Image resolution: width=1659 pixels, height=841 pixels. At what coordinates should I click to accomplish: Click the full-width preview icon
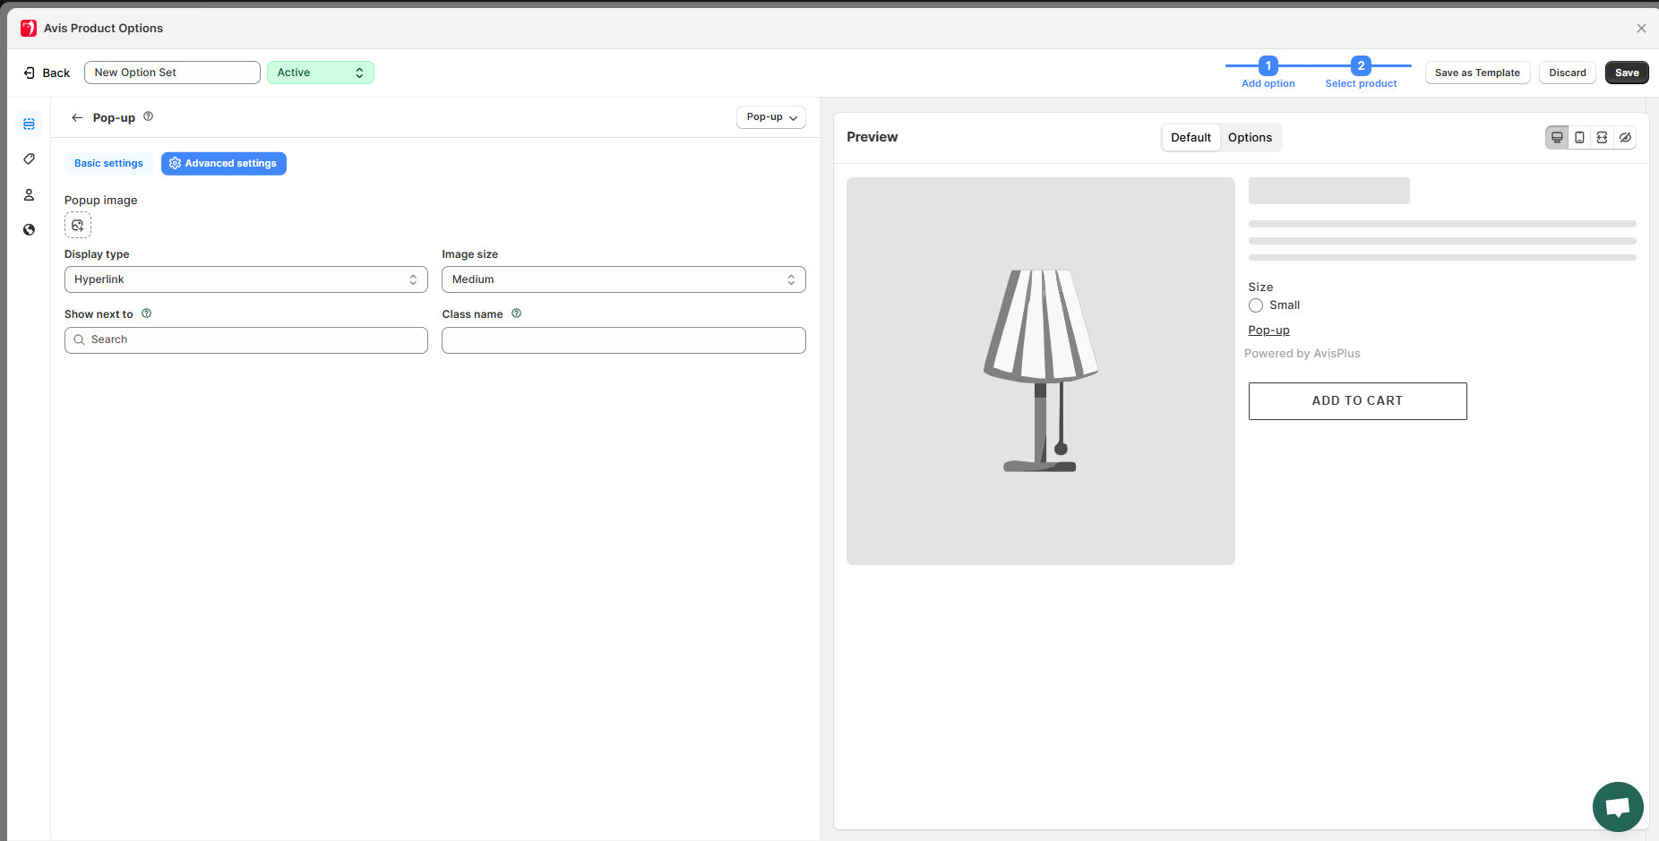click(x=1602, y=137)
